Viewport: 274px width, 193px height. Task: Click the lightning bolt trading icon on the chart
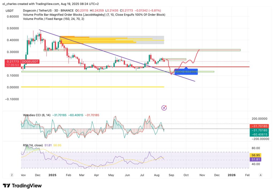coord(164,107)
